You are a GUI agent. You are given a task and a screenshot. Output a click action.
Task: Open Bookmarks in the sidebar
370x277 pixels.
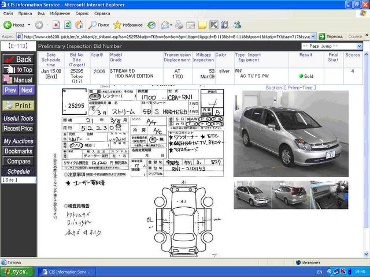18,151
